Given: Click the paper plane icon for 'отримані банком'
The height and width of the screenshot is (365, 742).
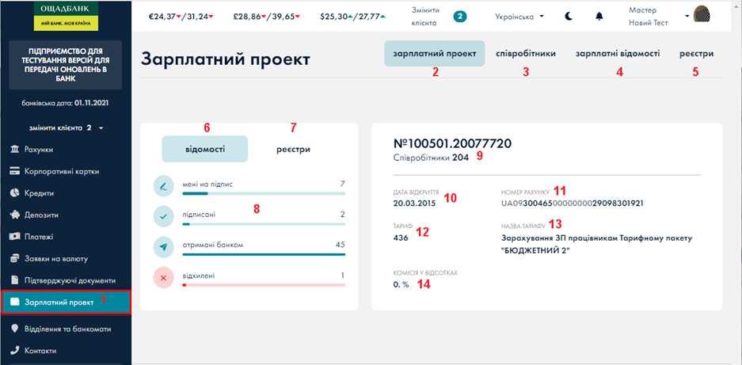Looking at the screenshot, I should (x=164, y=248).
